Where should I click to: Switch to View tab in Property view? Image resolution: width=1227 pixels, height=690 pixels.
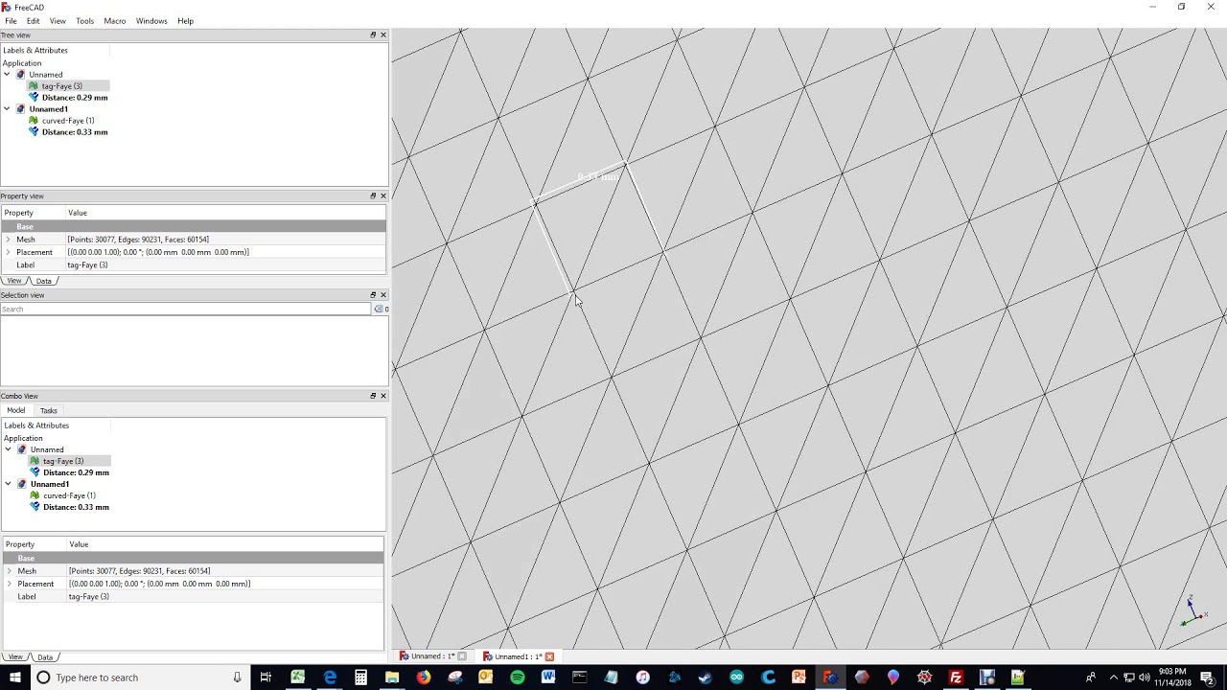(13, 281)
